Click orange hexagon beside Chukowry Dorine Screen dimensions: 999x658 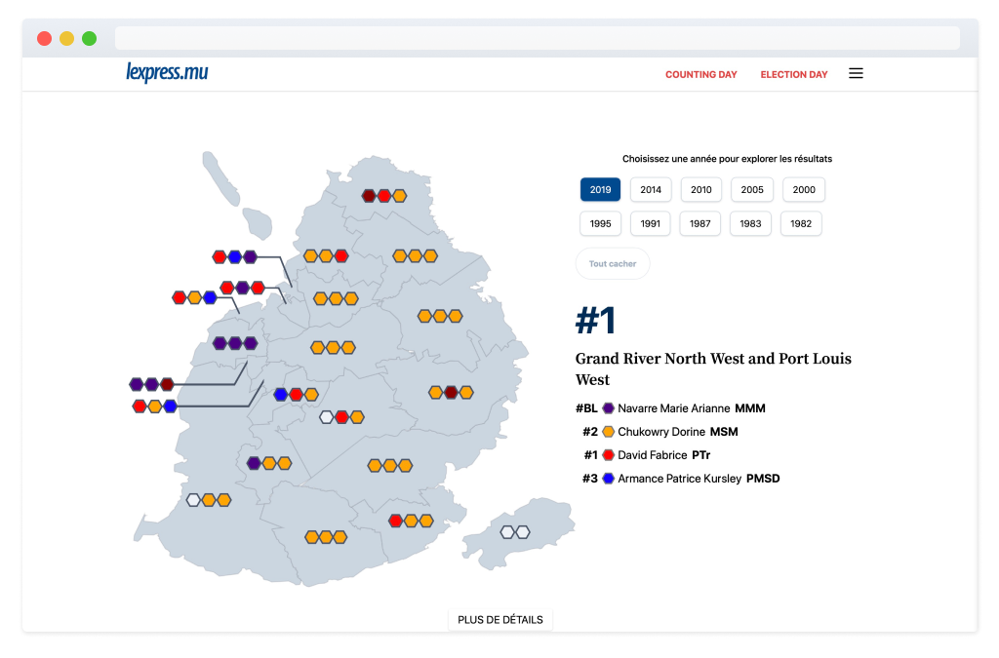[x=608, y=432]
